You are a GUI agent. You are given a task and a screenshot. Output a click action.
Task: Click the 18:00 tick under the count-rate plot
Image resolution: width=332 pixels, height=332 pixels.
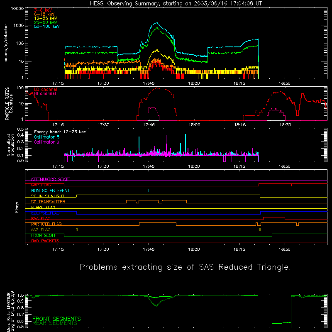[194, 83]
